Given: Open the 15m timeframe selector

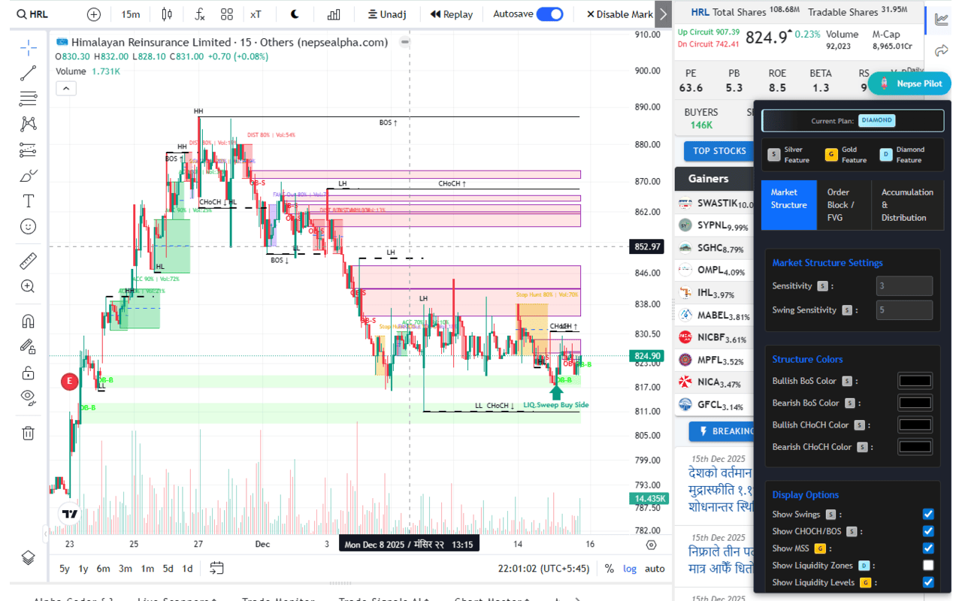Looking at the screenshot, I should [x=131, y=14].
